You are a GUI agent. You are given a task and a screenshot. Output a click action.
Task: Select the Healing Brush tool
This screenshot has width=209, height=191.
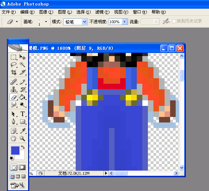coord(14,82)
